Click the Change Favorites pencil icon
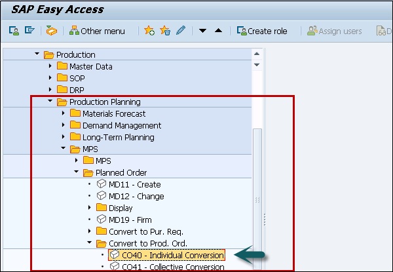This screenshot has width=393, height=272. point(180,31)
